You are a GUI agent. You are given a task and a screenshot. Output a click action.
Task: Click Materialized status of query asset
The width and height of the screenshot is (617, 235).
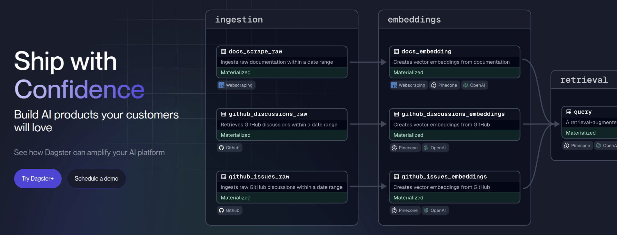pos(590,133)
